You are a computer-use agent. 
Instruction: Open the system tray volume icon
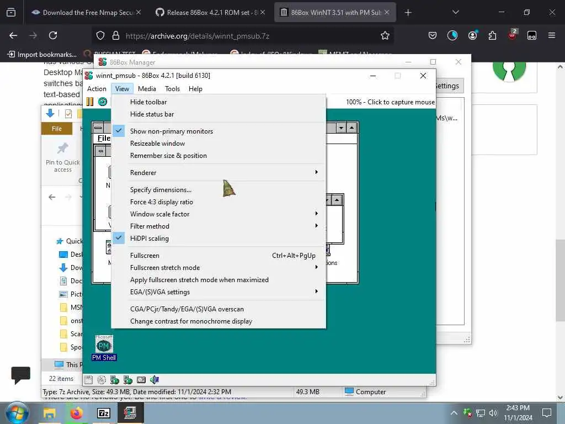pyautogui.click(x=493, y=413)
